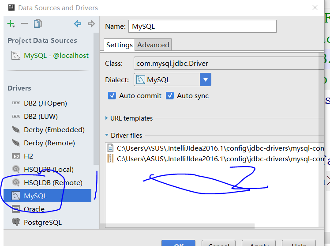The height and width of the screenshot is (246, 330).
Task: Click the IntelliJ IDEA logo icon
Action: pos(11,8)
